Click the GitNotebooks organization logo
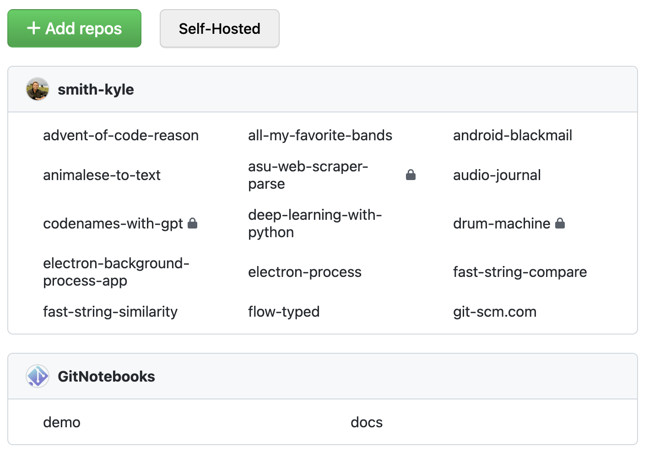This screenshot has width=649, height=457. (38, 376)
